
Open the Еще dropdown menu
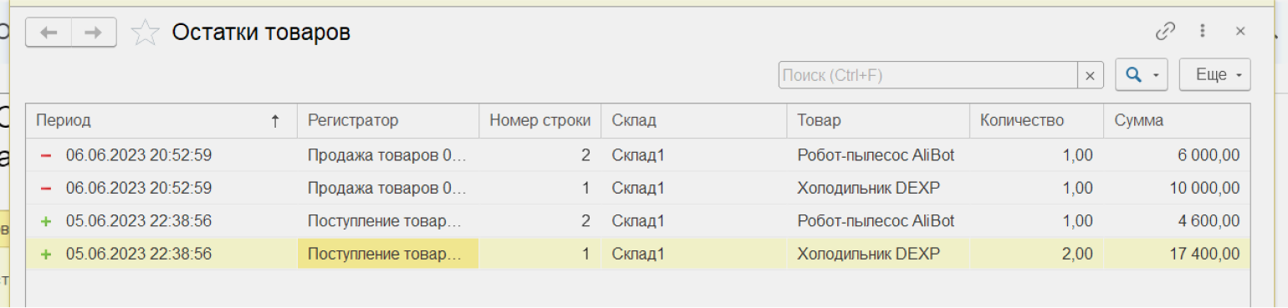click(x=1214, y=74)
